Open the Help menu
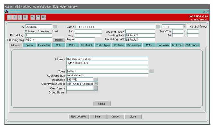This screenshot has width=213, height=127. coord(63,7)
